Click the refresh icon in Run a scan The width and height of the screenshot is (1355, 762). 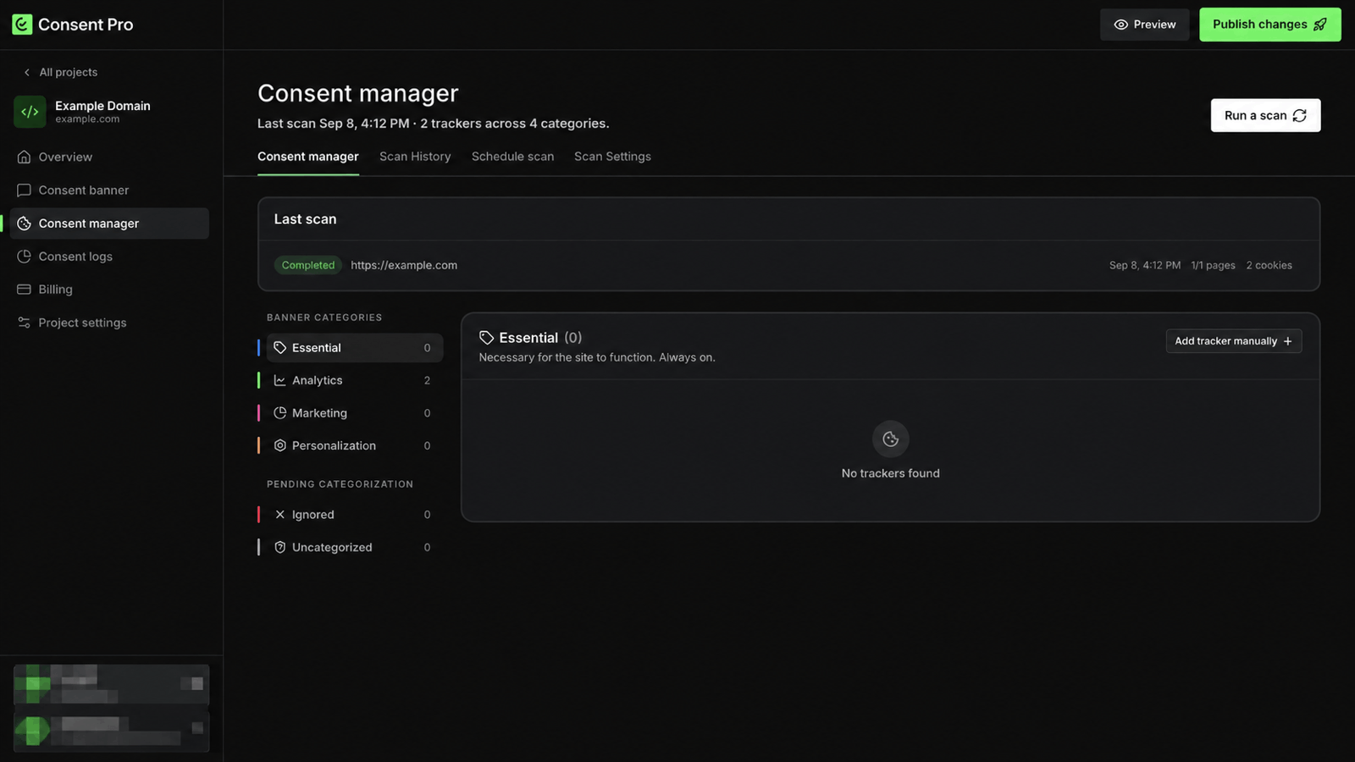(1299, 115)
